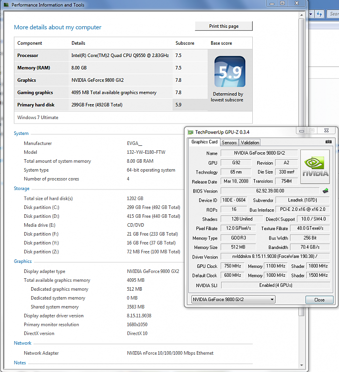Click the NVIDIA logo in GPU-Z
The height and width of the screenshot is (372, 339).
[315, 167]
